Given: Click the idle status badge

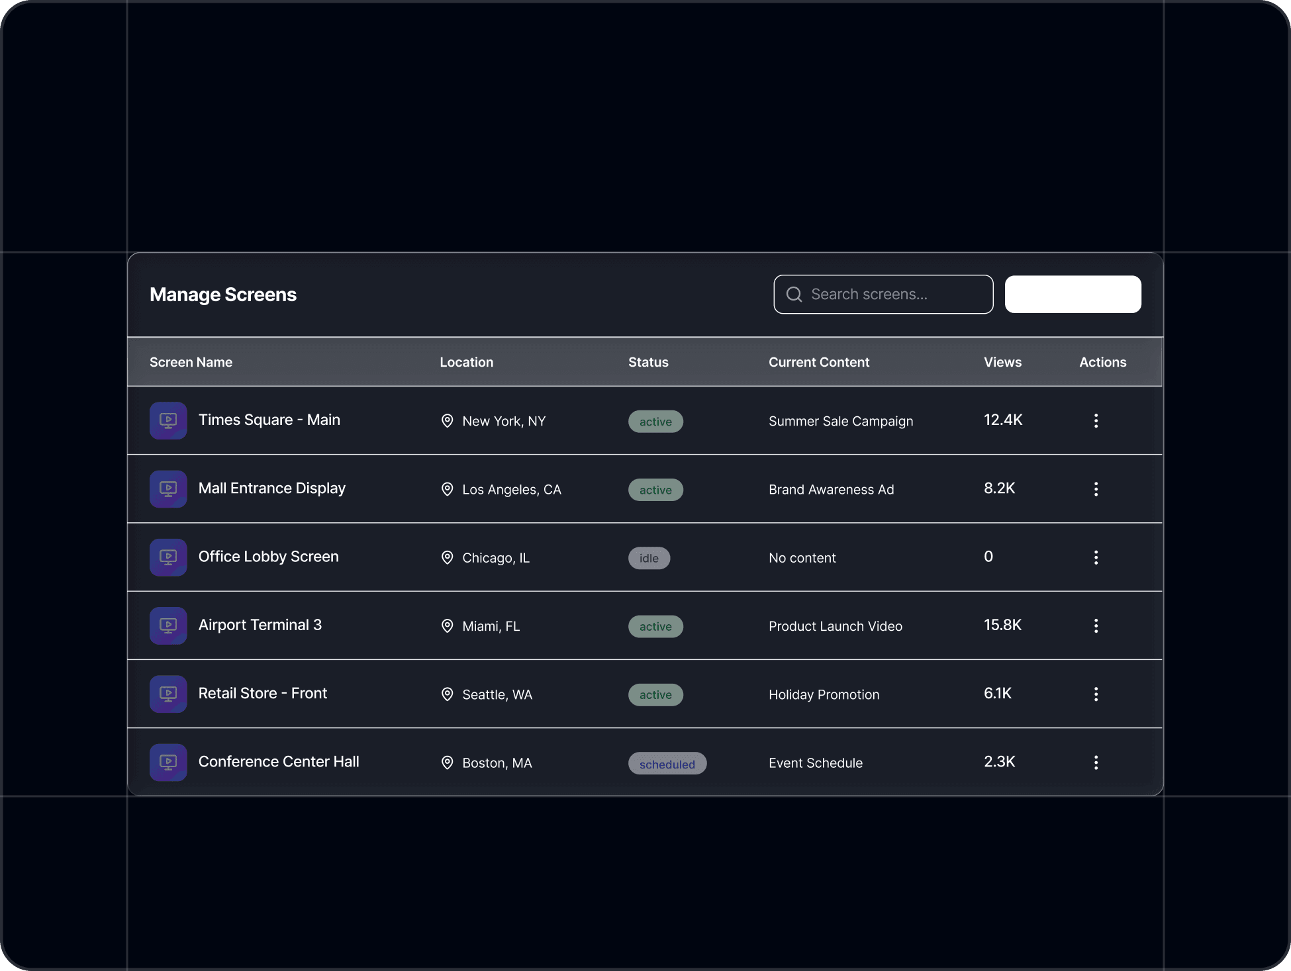Looking at the screenshot, I should click(649, 558).
